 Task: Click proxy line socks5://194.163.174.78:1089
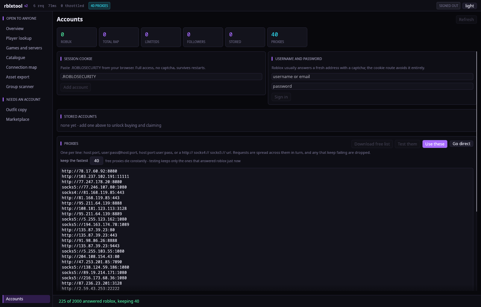(96, 225)
